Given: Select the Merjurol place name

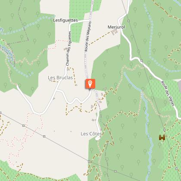Looking at the screenshot, I should [116, 27].
